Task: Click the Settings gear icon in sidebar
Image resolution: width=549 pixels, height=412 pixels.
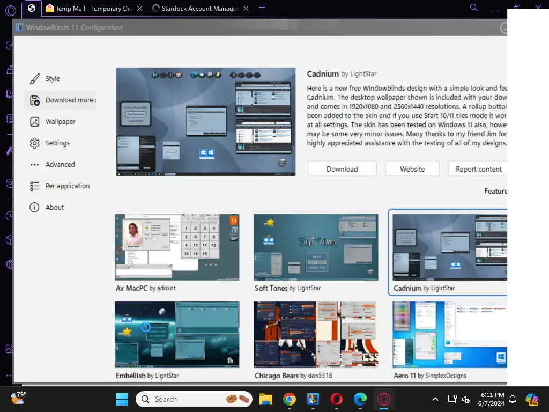Action: pyautogui.click(x=35, y=143)
